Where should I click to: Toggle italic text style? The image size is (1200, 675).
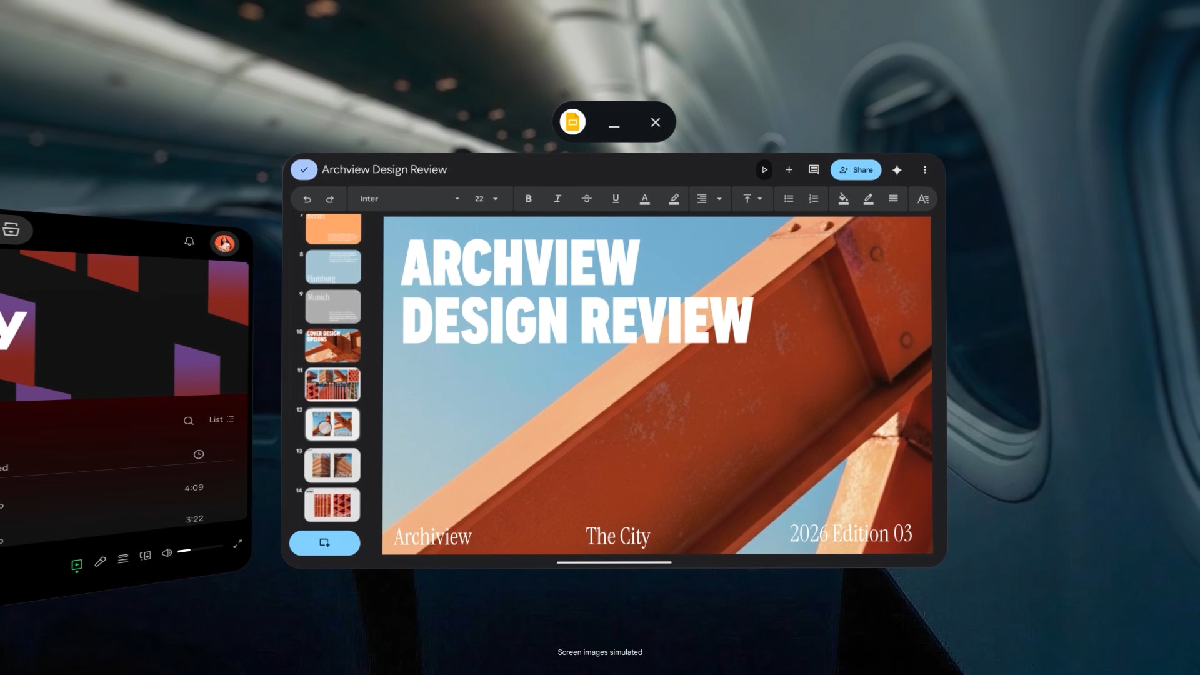(557, 199)
